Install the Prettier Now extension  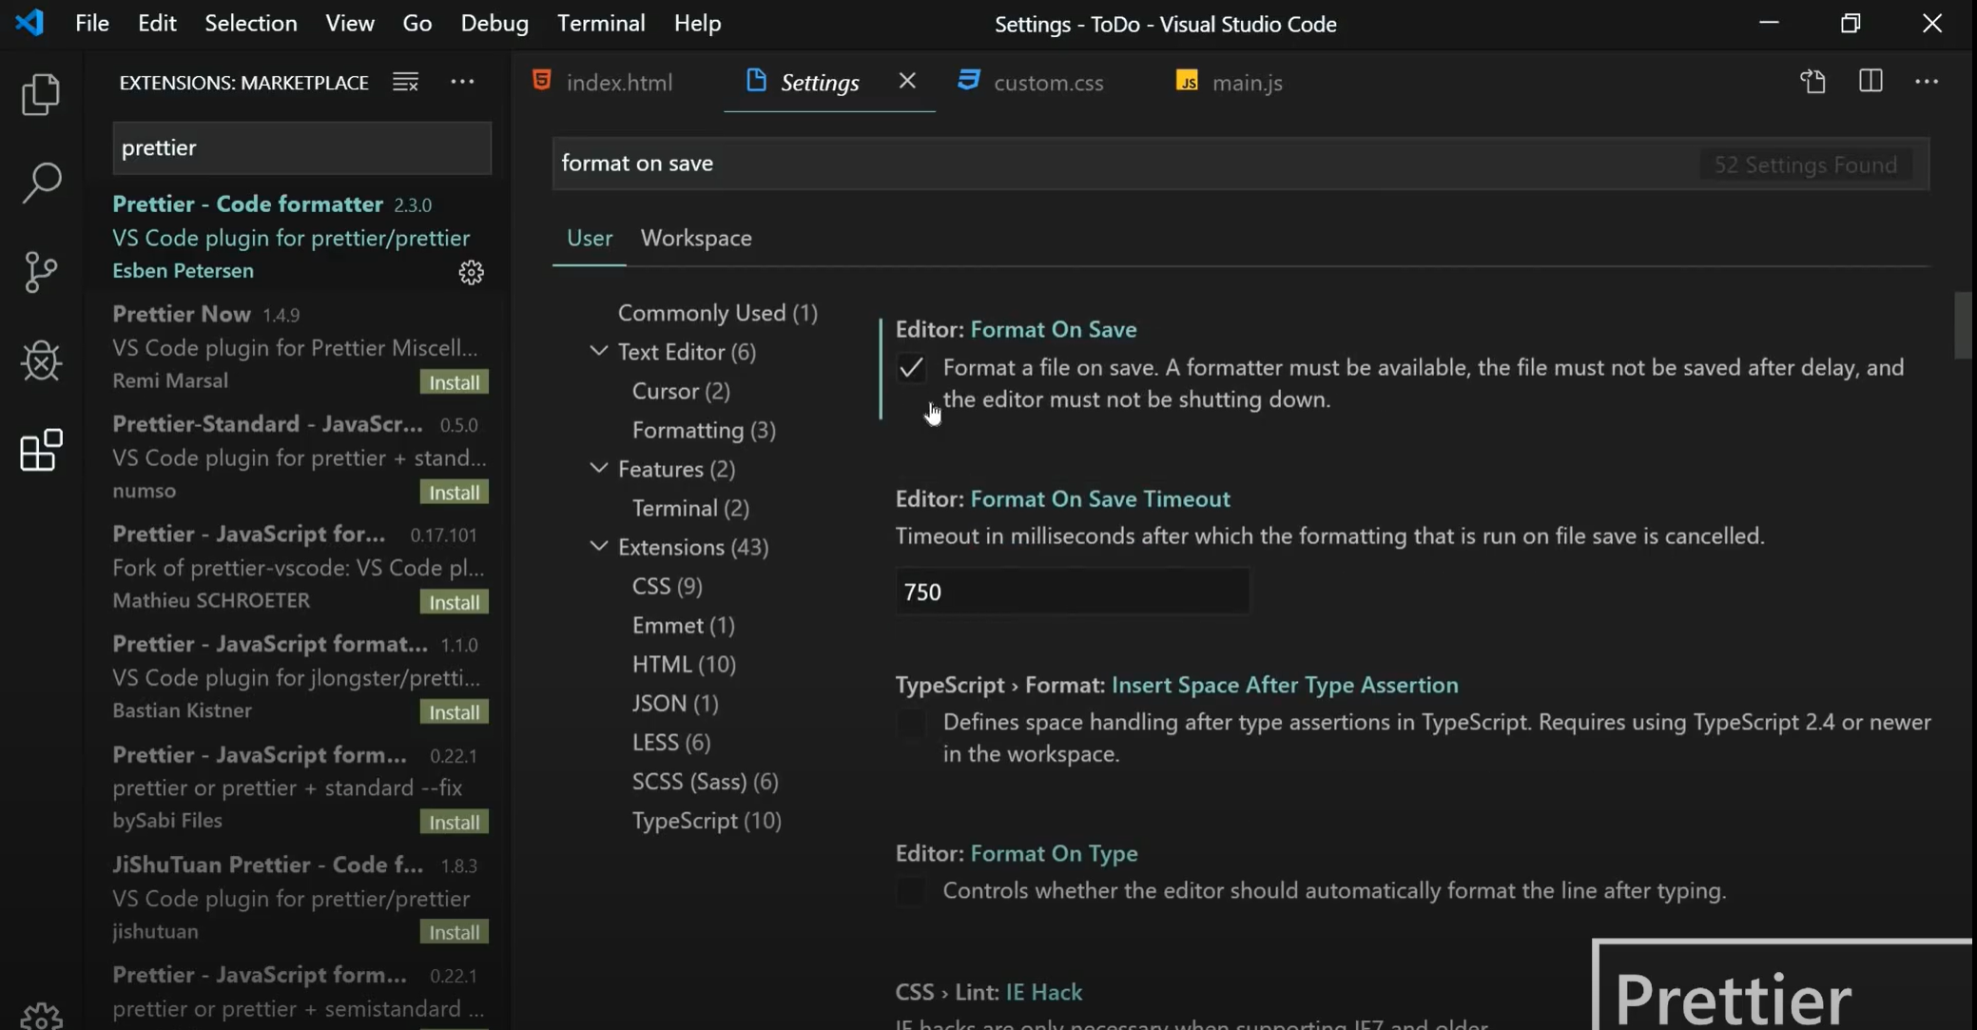tap(454, 382)
